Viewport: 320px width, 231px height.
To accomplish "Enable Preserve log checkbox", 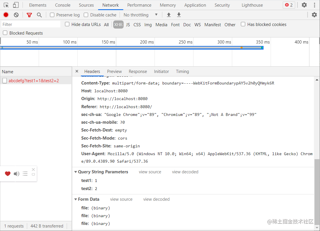I will click(x=52, y=15).
